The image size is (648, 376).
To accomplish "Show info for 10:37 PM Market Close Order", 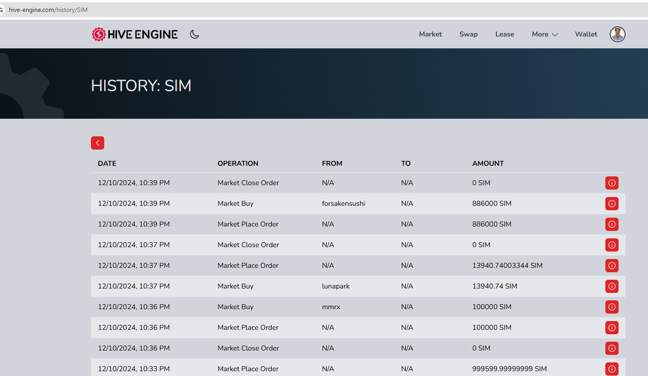I will tap(612, 245).
